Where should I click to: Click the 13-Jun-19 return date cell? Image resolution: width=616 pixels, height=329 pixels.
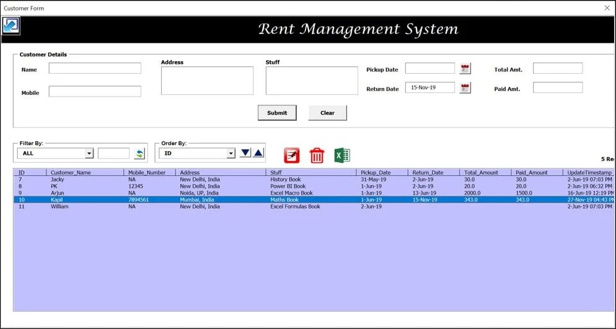425,193
